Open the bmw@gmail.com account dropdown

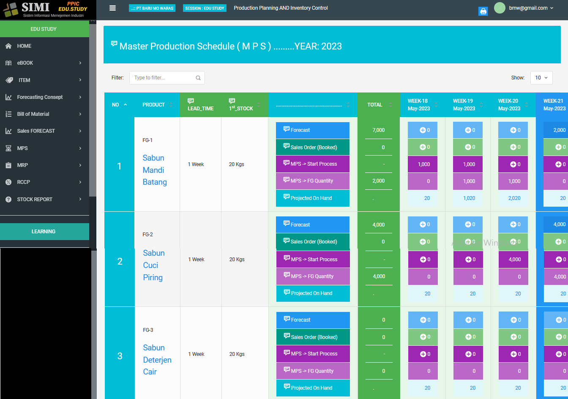click(531, 8)
